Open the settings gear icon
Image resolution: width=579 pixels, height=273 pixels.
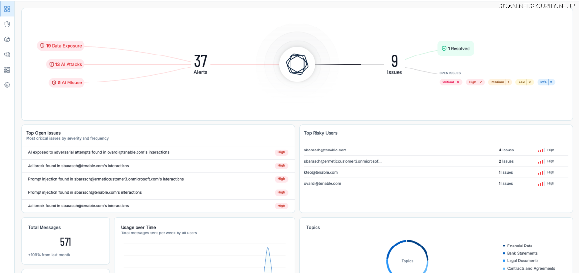coord(7,85)
